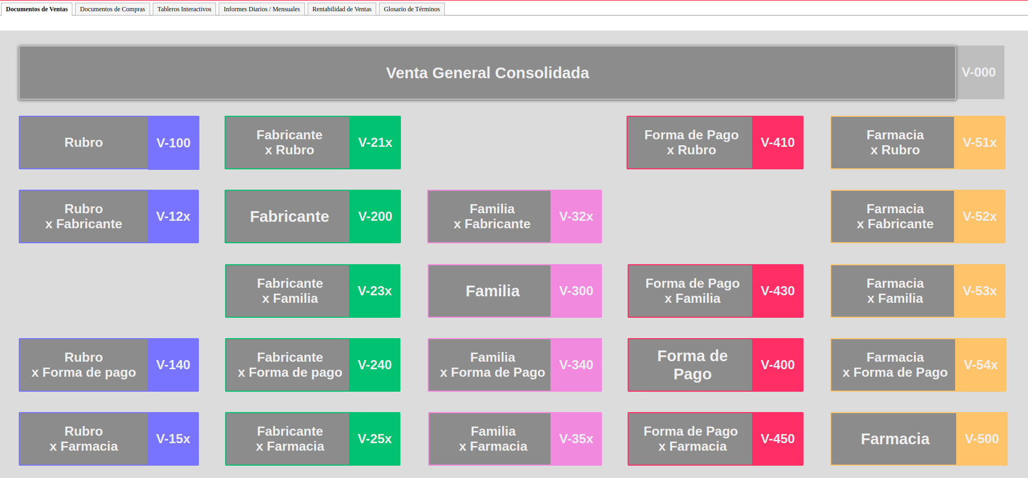Click the pink V-300 code tile

pyautogui.click(x=576, y=291)
